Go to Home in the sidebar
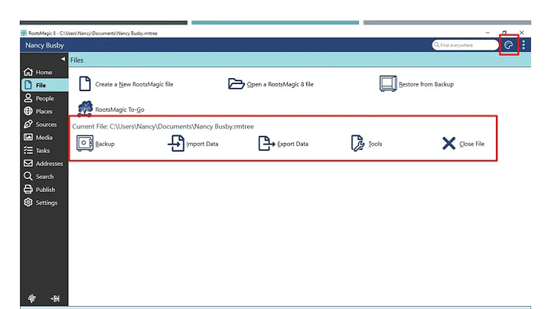Screen dimensions: 551x309 44,72
